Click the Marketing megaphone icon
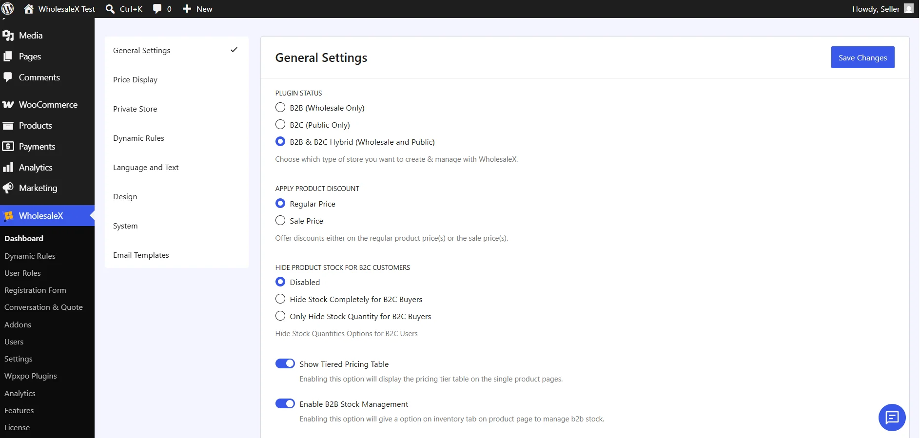 point(8,188)
